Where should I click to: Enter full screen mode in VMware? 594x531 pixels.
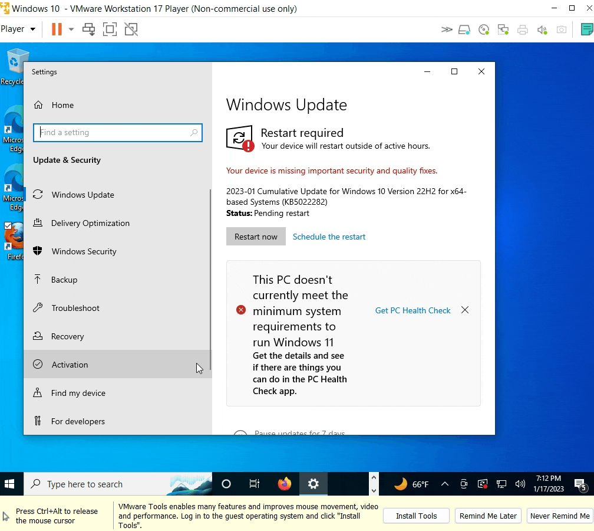point(110,29)
